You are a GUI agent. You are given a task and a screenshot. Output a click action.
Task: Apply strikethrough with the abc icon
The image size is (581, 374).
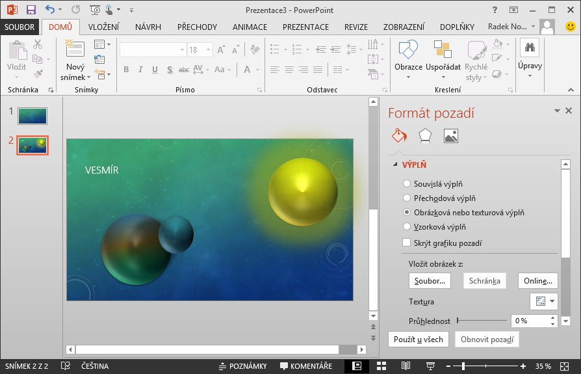click(184, 70)
